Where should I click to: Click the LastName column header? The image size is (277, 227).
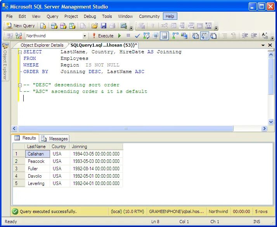37,147
